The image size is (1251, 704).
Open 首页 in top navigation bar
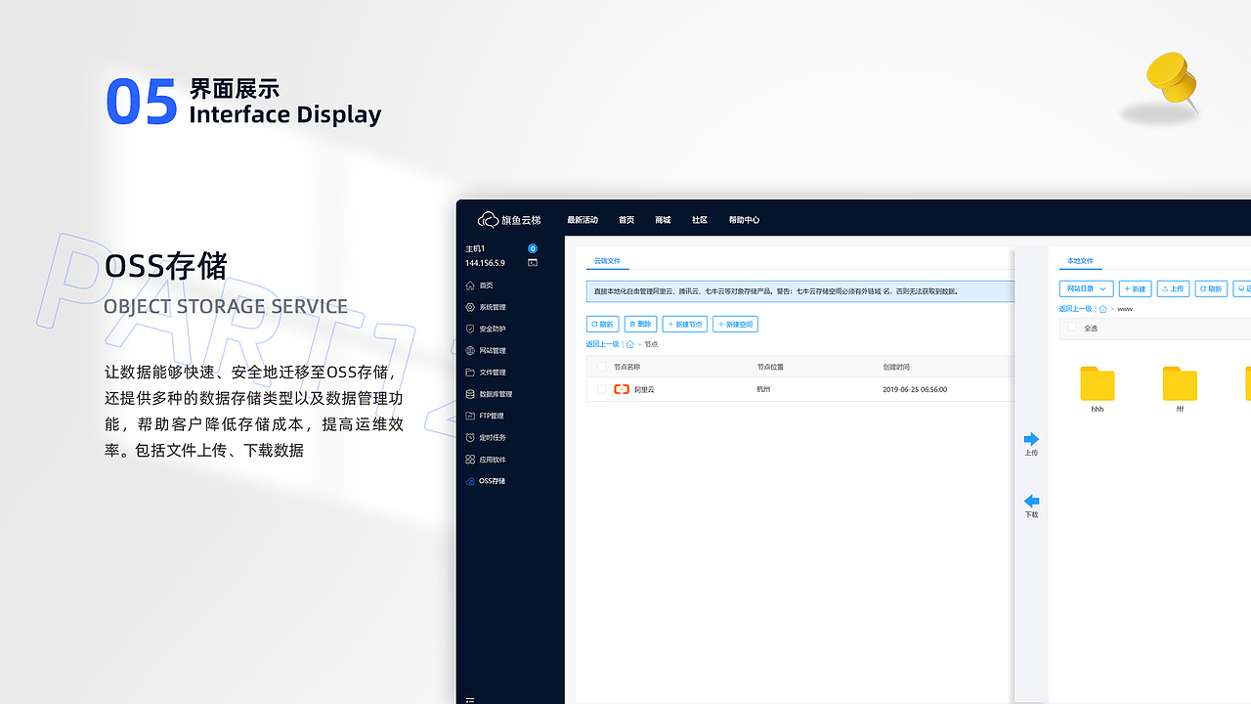(x=626, y=220)
